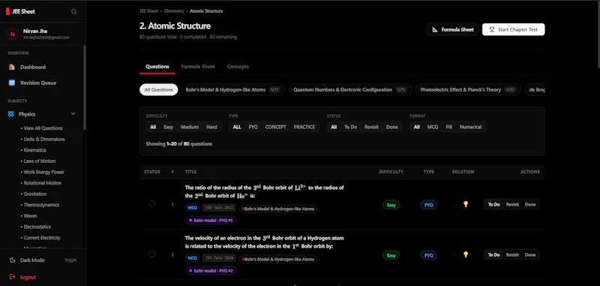Toggle Dark Mode switch
This screenshot has height=286, width=600.
point(70,260)
